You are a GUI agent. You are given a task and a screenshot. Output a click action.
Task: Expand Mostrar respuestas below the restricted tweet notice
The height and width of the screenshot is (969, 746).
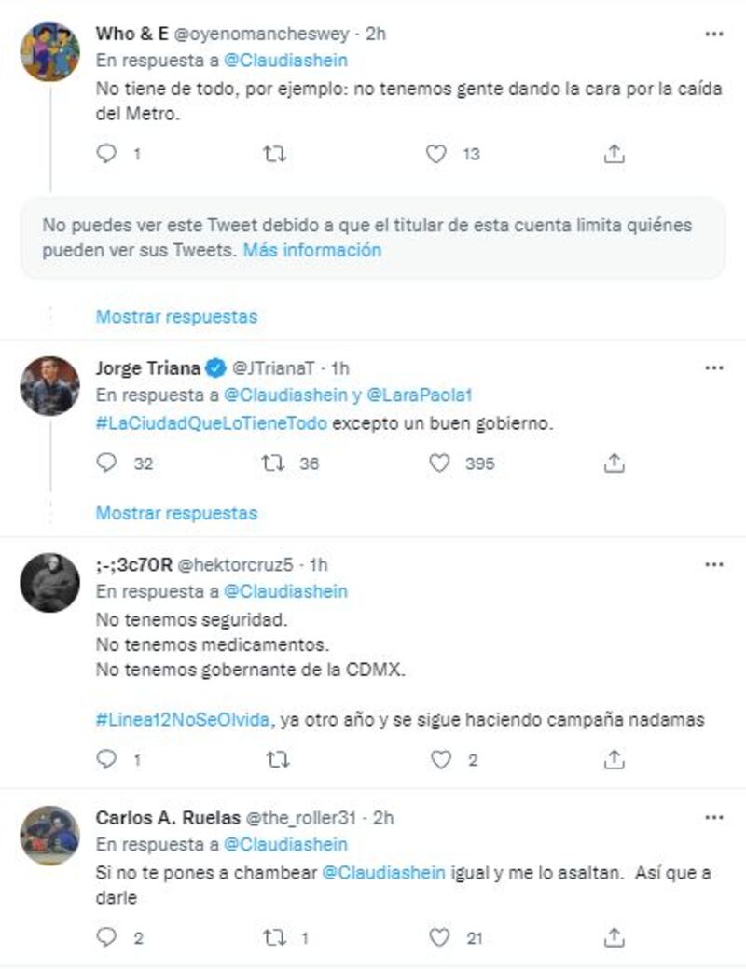point(176,316)
